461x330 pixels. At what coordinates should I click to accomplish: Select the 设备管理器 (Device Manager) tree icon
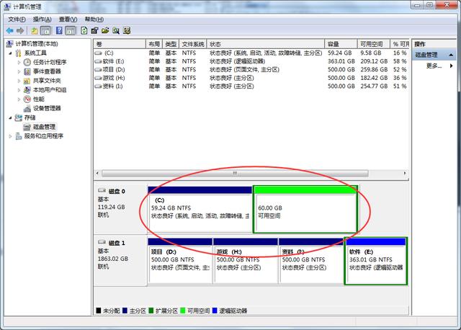coord(27,108)
